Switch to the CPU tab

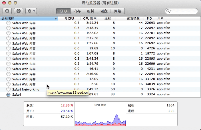point(63,11)
